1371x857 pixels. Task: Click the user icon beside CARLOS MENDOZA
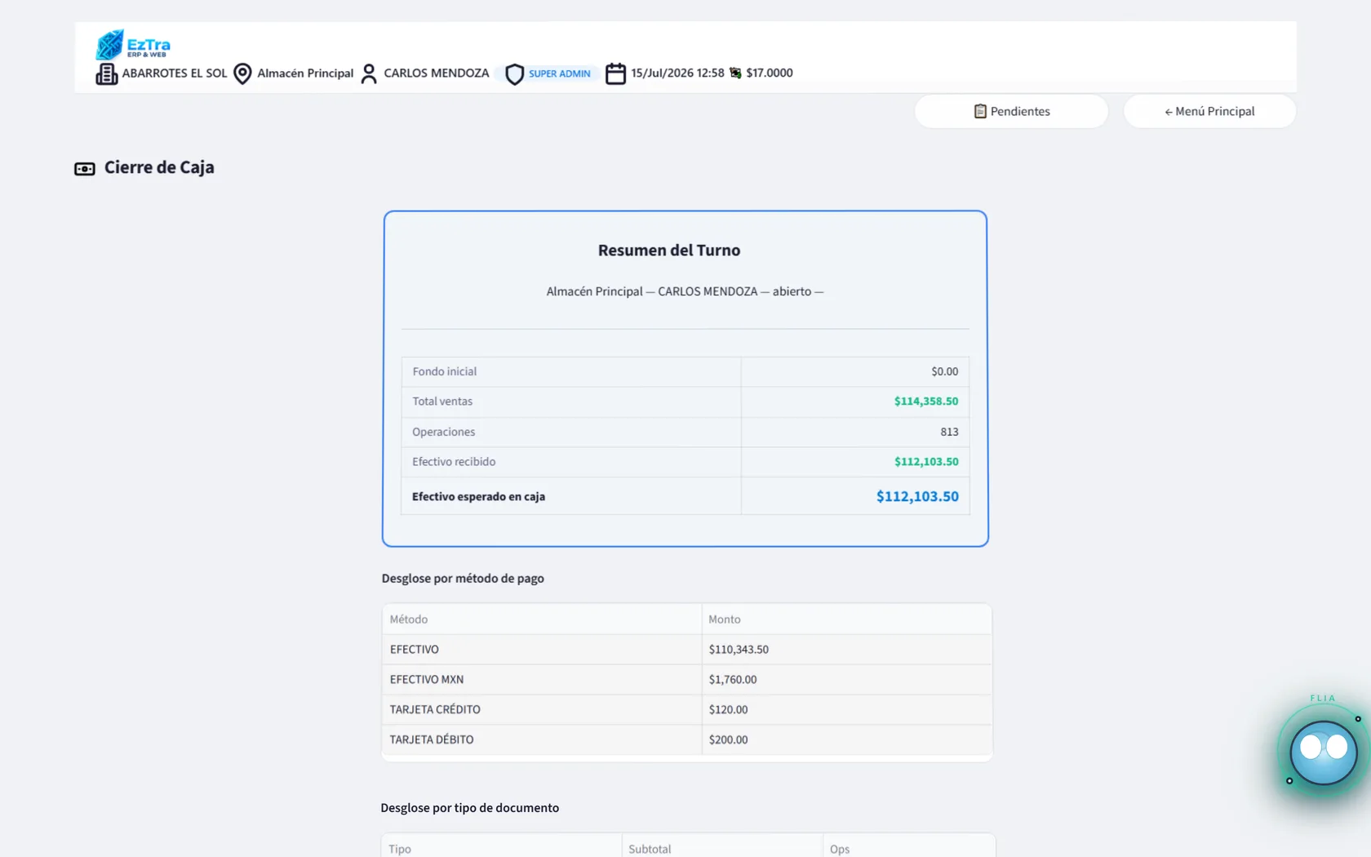pos(369,73)
